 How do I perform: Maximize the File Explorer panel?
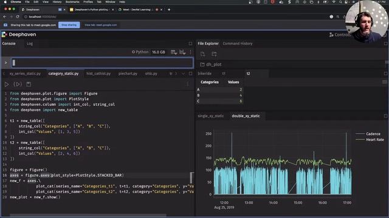385,44
